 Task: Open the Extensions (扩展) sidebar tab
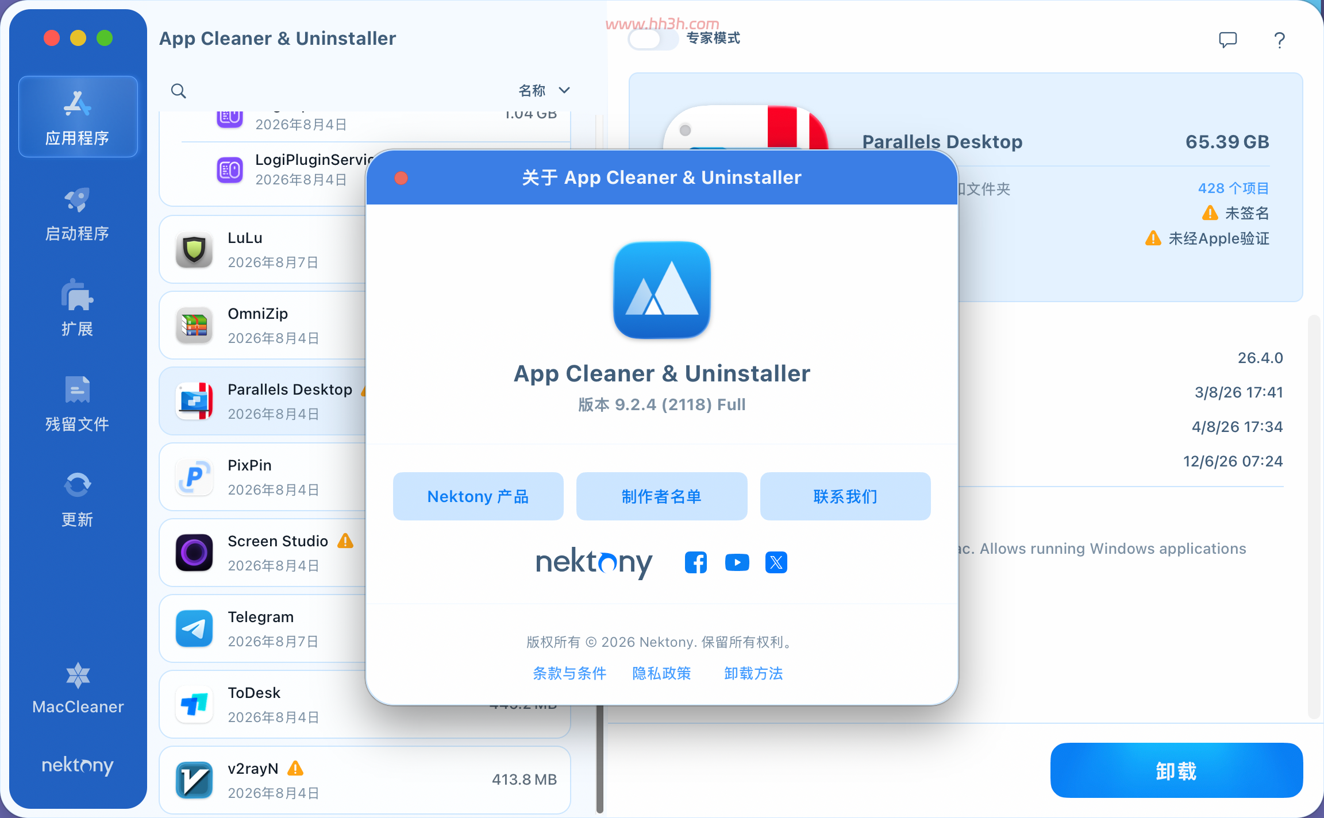78,308
